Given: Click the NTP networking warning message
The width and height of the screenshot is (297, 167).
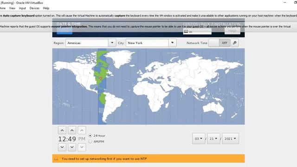Looking at the screenshot, I should pos(104,159).
